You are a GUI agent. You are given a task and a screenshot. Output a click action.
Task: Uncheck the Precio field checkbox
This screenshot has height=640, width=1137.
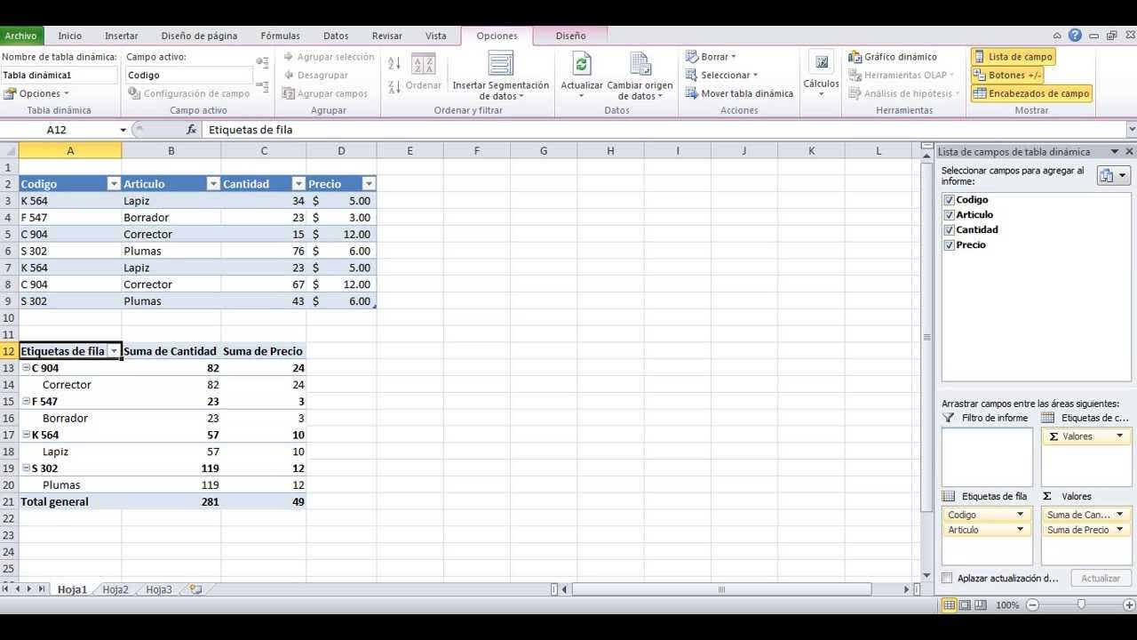coord(950,245)
